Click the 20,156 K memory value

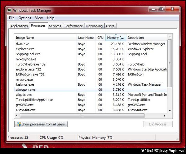(x=117, y=44)
